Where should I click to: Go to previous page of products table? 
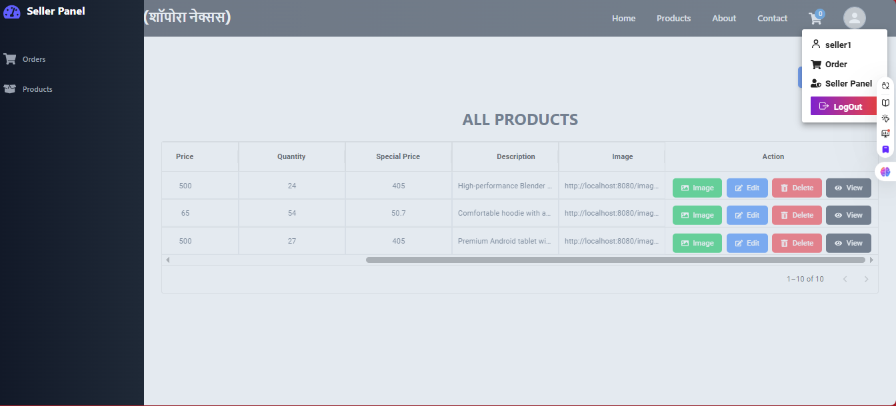pos(845,279)
